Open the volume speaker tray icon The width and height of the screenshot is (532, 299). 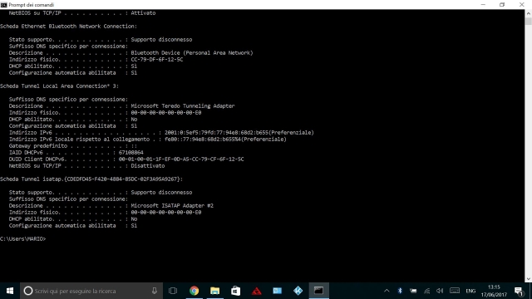(x=440, y=291)
